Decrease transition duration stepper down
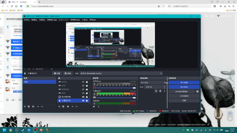Viewport: 237px width, 133px height. 164,88
